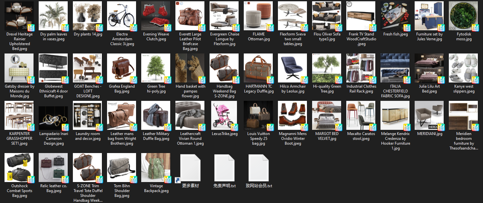The width and height of the screenshot is (483, 203).
Task: Choose Globewest Ethnicraft 4 door Buffet.jpeg
Action: tap(54, 68)
